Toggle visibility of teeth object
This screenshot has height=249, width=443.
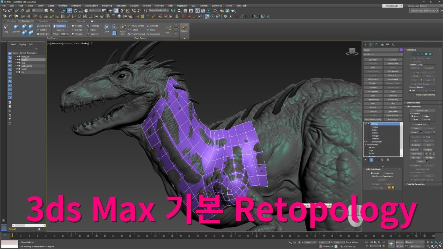16,69
